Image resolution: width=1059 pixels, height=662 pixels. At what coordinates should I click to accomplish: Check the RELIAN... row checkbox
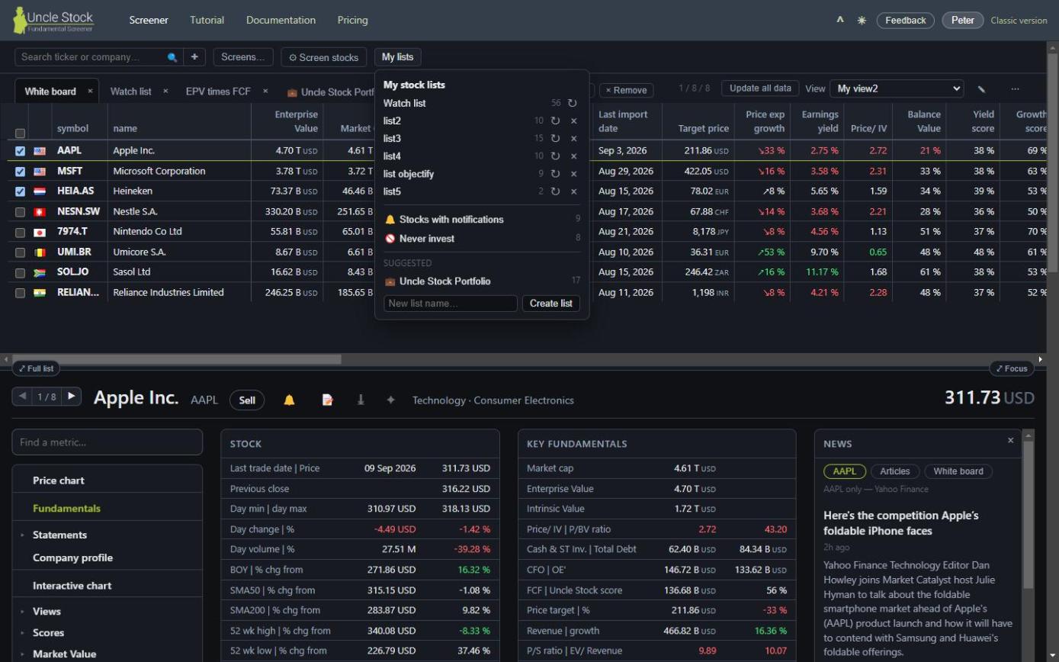point(20,293)
